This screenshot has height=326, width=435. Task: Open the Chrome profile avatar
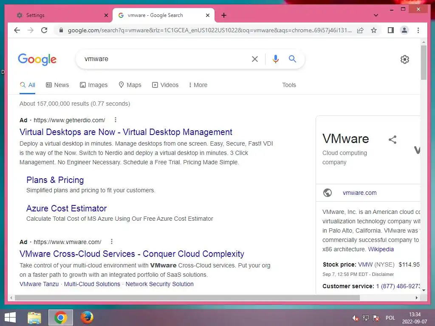(x=404, y=30)
